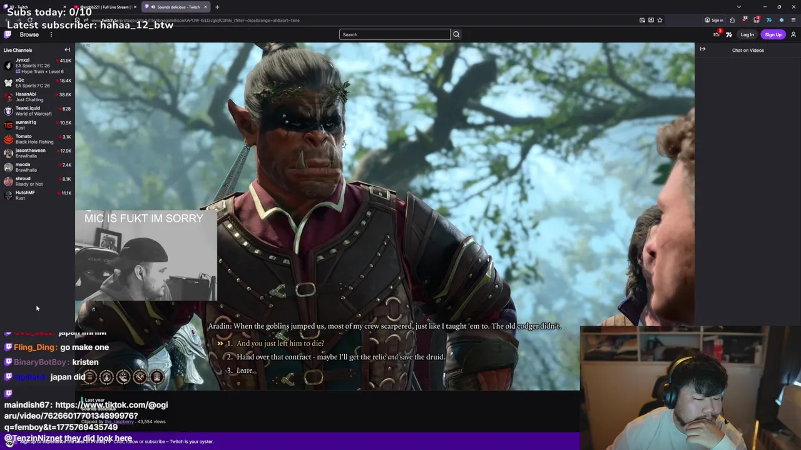Open the HasanAbi live channel
This screenshot has width=801, height=450.
point(38,97)
